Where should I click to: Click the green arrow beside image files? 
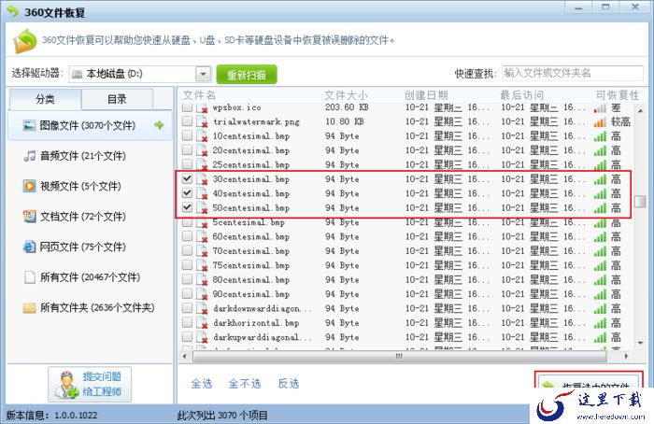pos(159,125)
